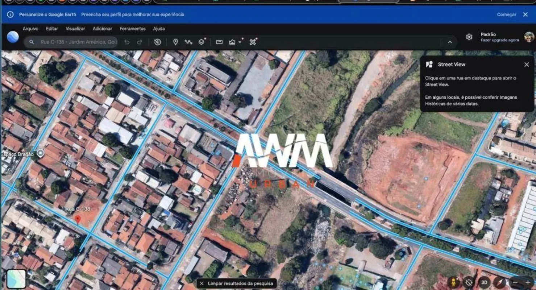This screenshot has height=290, width=536.
Task: Open the Adicionar menu
Action: pos(103,29)
